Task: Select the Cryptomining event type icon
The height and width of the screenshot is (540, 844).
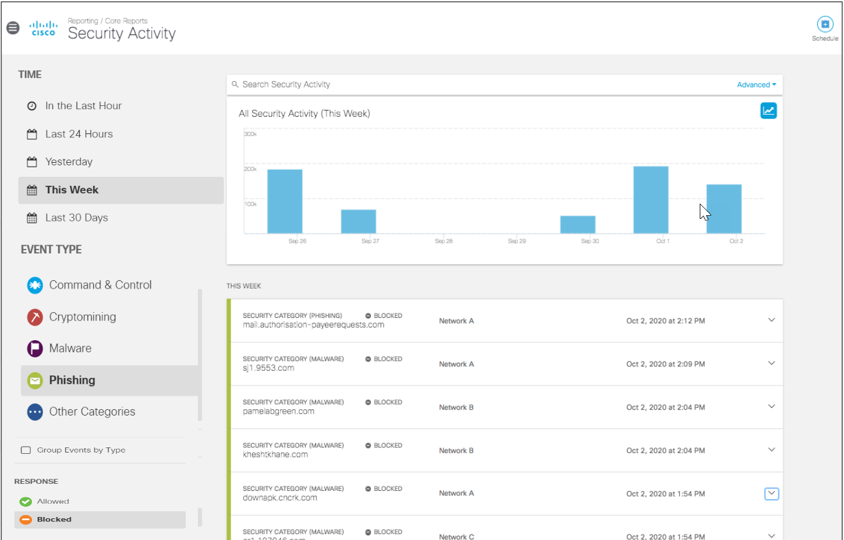Action: (34, 317)
